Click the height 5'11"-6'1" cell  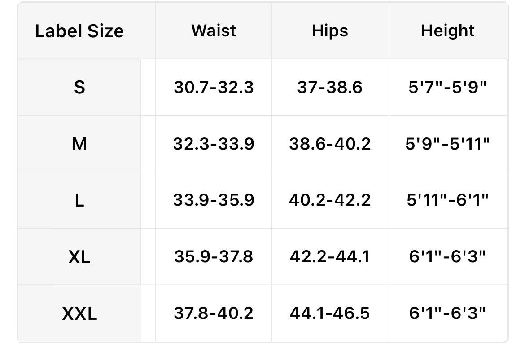(x=447, y=200)
